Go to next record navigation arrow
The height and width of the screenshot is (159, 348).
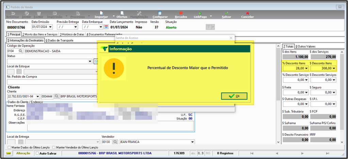[302, 153]
